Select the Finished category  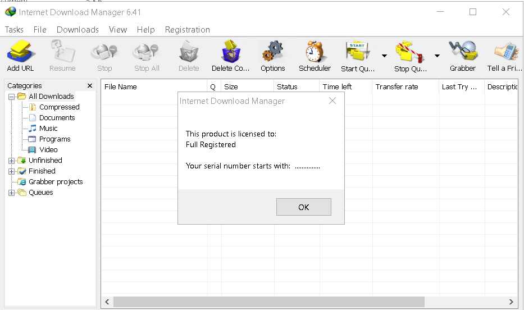coord(42,171)
